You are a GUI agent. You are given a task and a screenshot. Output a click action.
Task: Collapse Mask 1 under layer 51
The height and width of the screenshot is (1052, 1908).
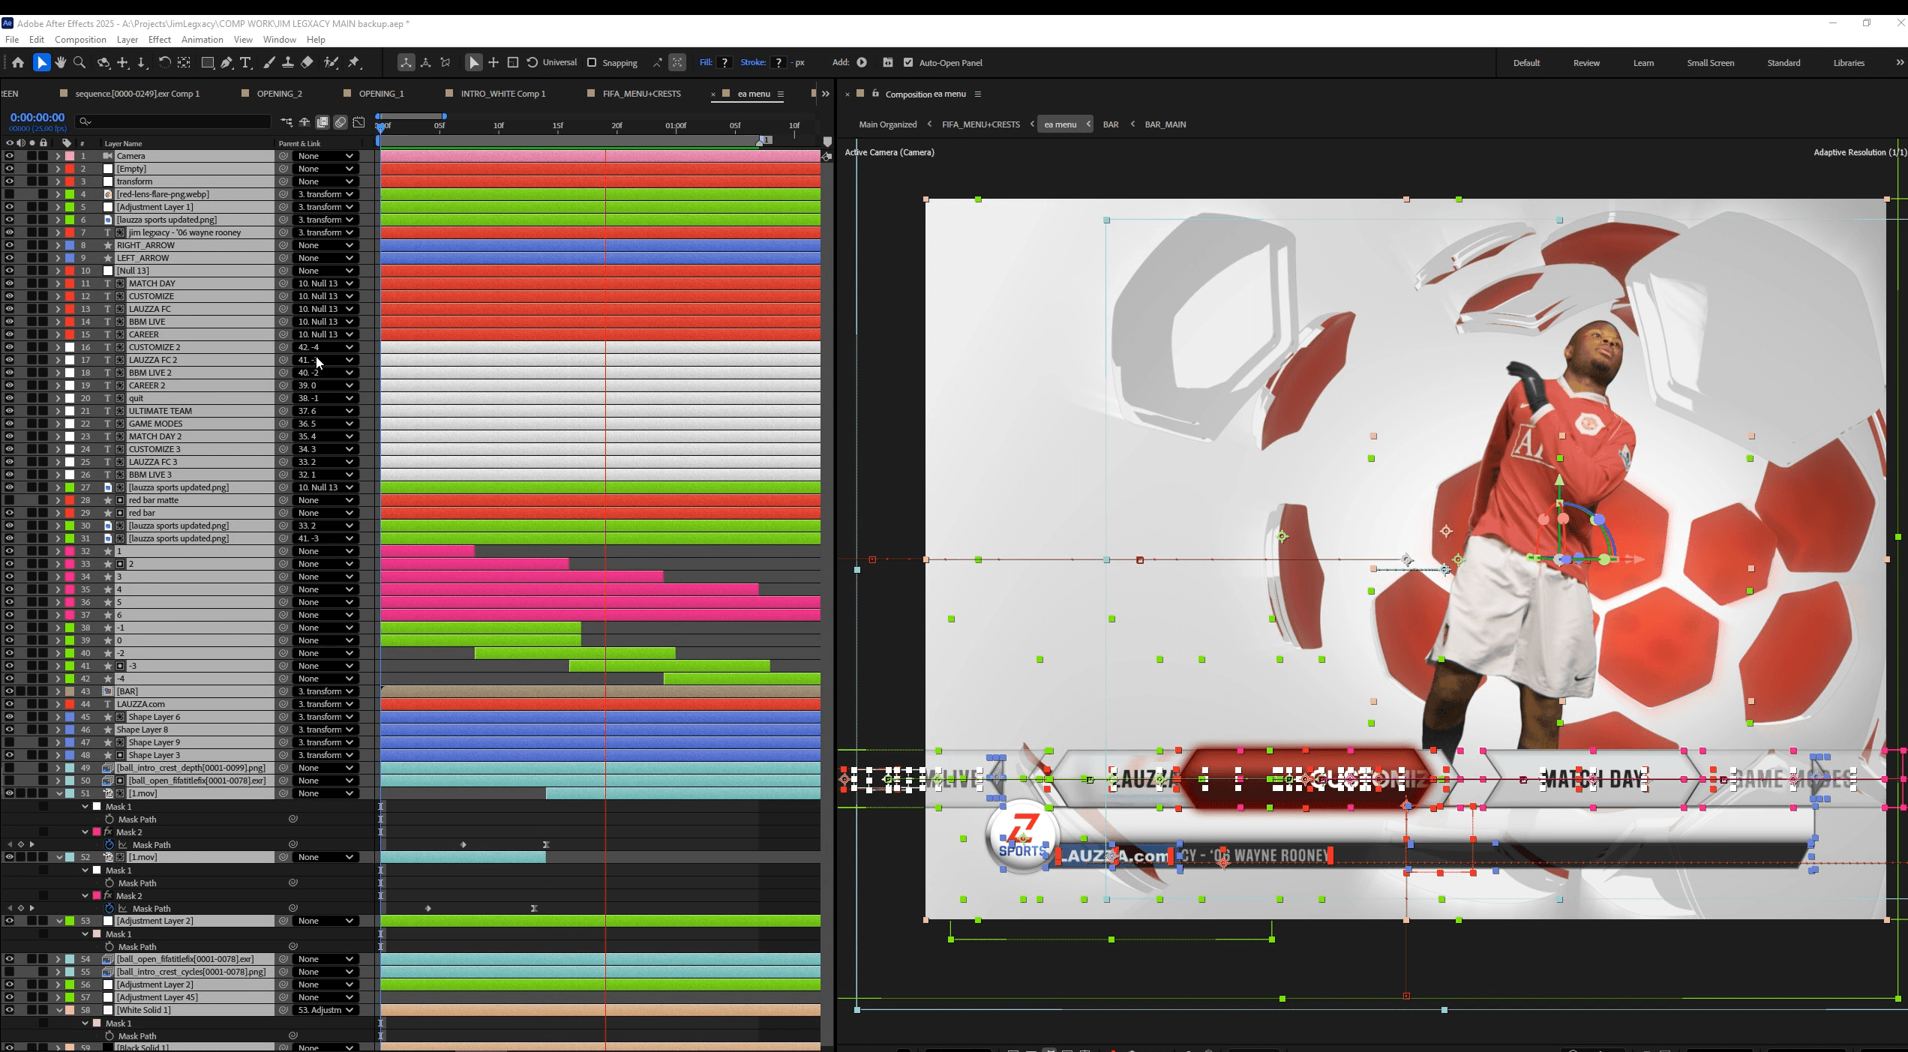(x=85, y=807)
